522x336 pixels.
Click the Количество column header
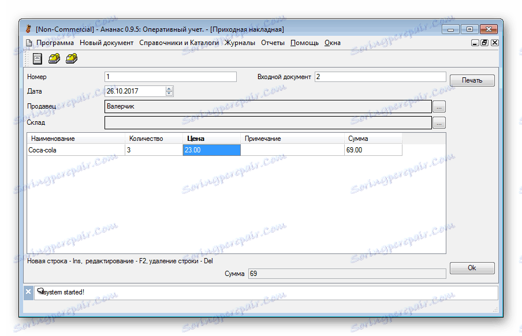(x=154, y=139)
